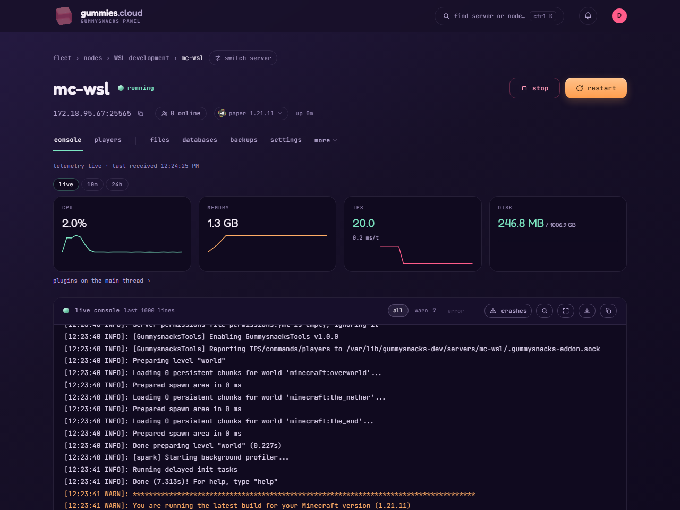Switch to the settings tab
The image size is (680, 510).
click(x=286, y=140)
